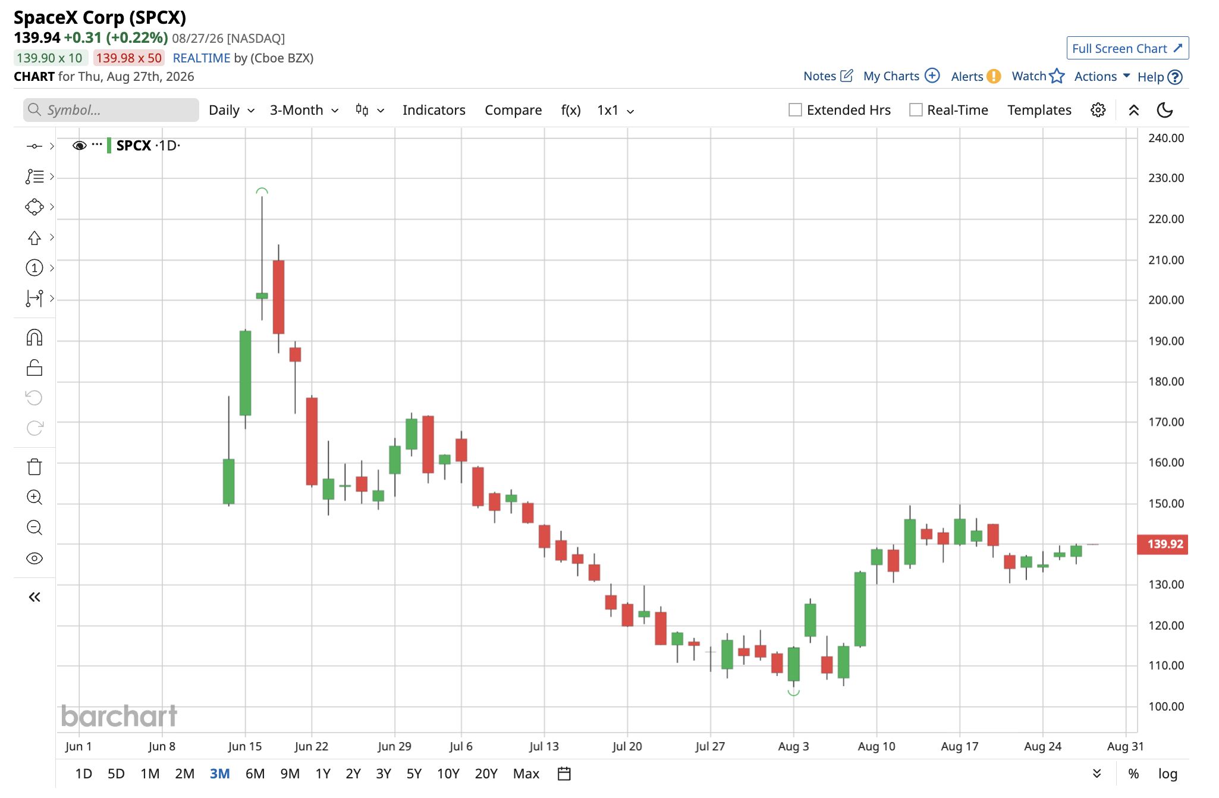This screenshot has width=1219, height=798.
Task: Open the chart type candlestick selector
Action: tap(370, 110)
